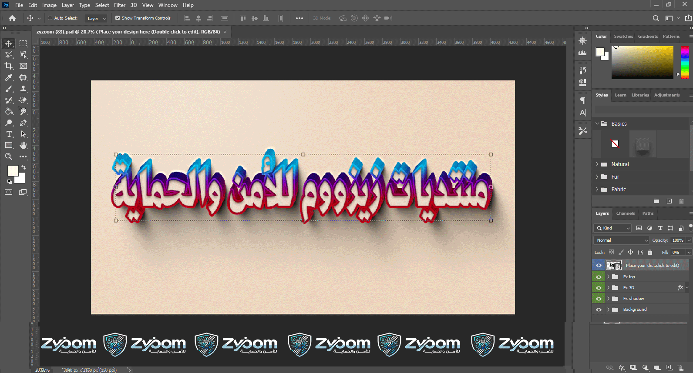Click the foreground color swatch in toolbar

click(x=13, y=171)
